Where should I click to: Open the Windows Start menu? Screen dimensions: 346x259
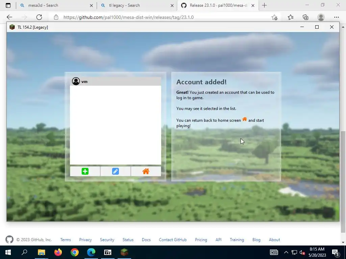[x=8, y=252]
